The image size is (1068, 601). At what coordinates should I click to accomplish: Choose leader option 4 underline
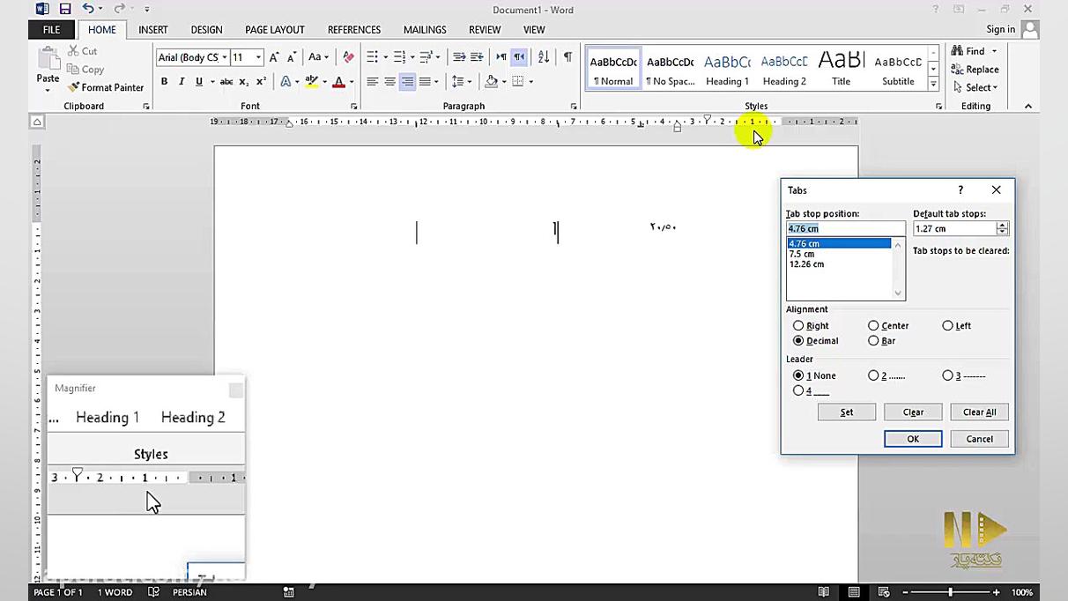click(x=798, y=390)
